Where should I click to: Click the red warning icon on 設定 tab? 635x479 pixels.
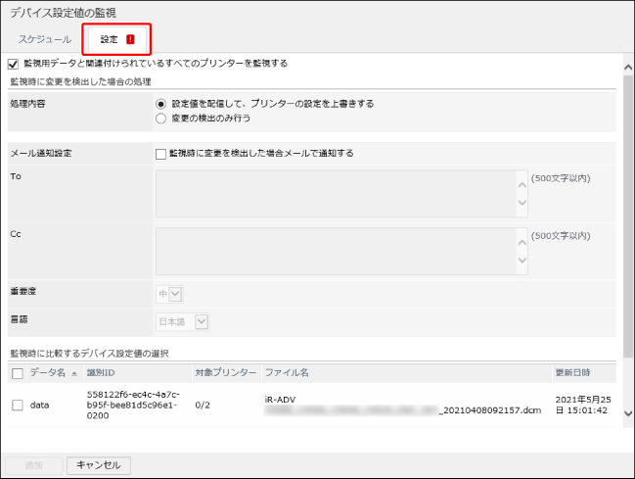click(x=130, y=40)
